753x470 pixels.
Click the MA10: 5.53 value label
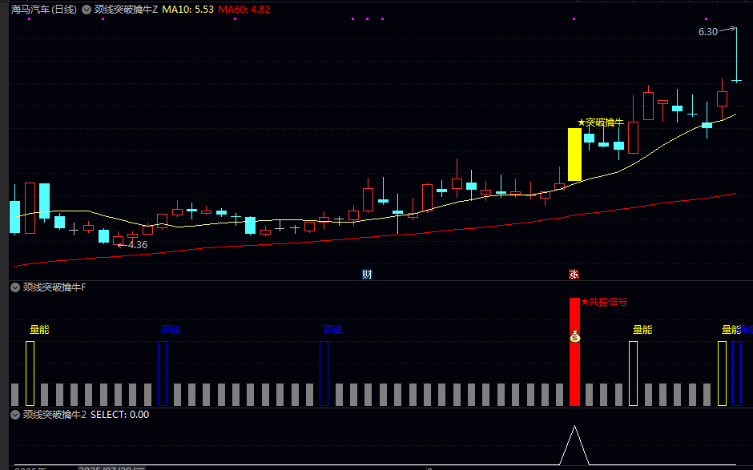[x=187, y=10]
